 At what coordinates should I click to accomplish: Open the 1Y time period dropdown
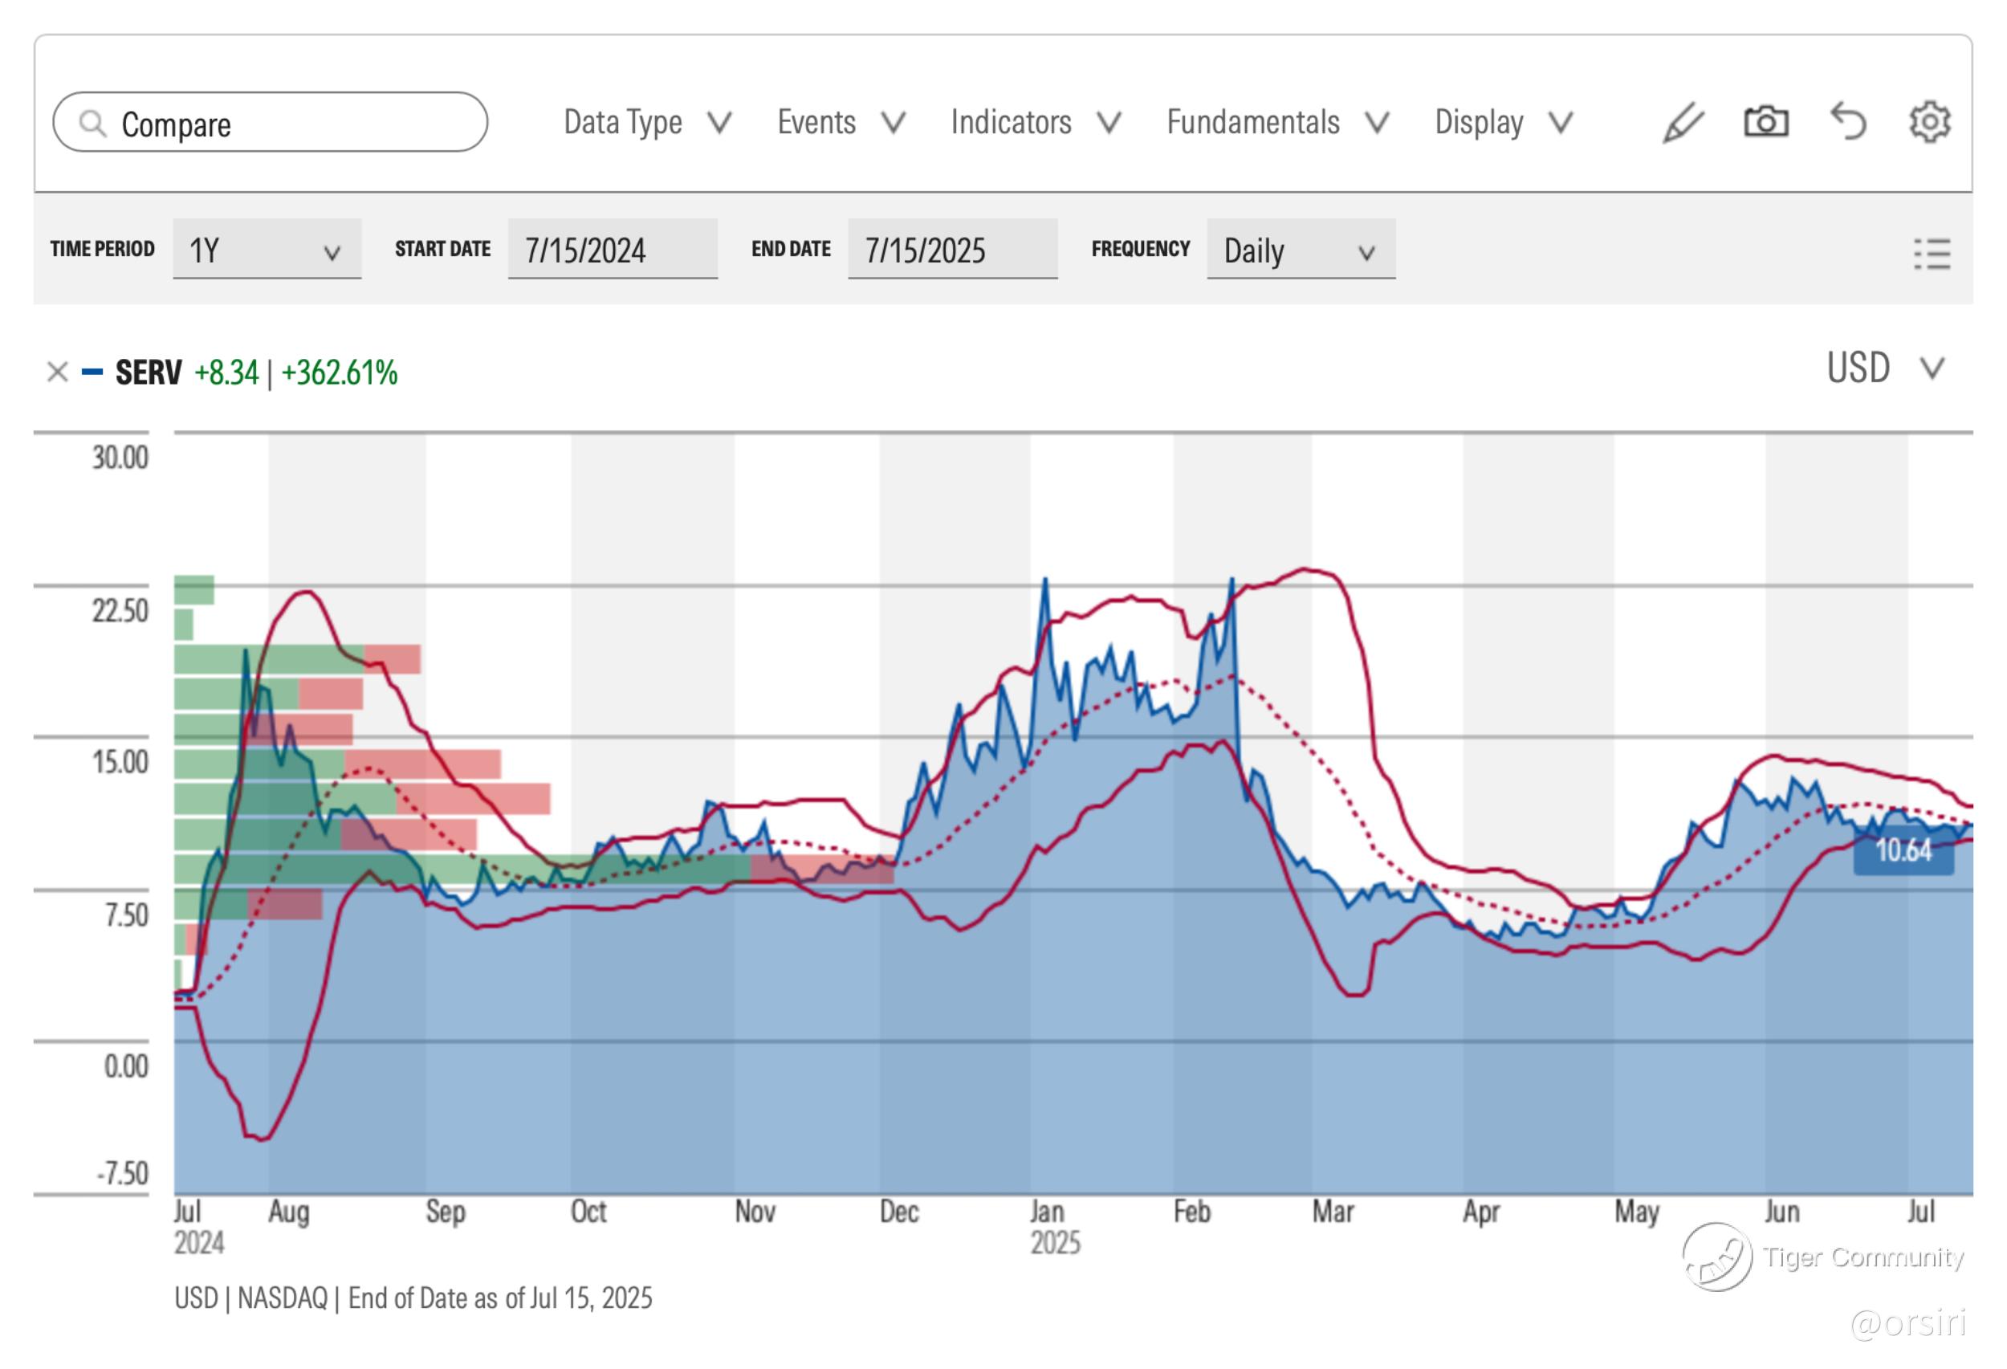pos(266,251)
